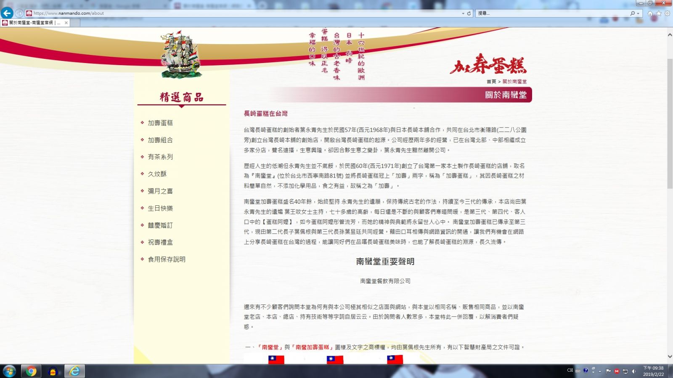Switch to Internet Explorer taskbar button
This screenshot has height=378, width=673.
tap(74, 371)
